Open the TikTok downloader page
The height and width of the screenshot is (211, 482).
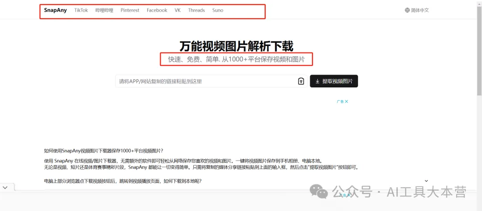(81, 10)
